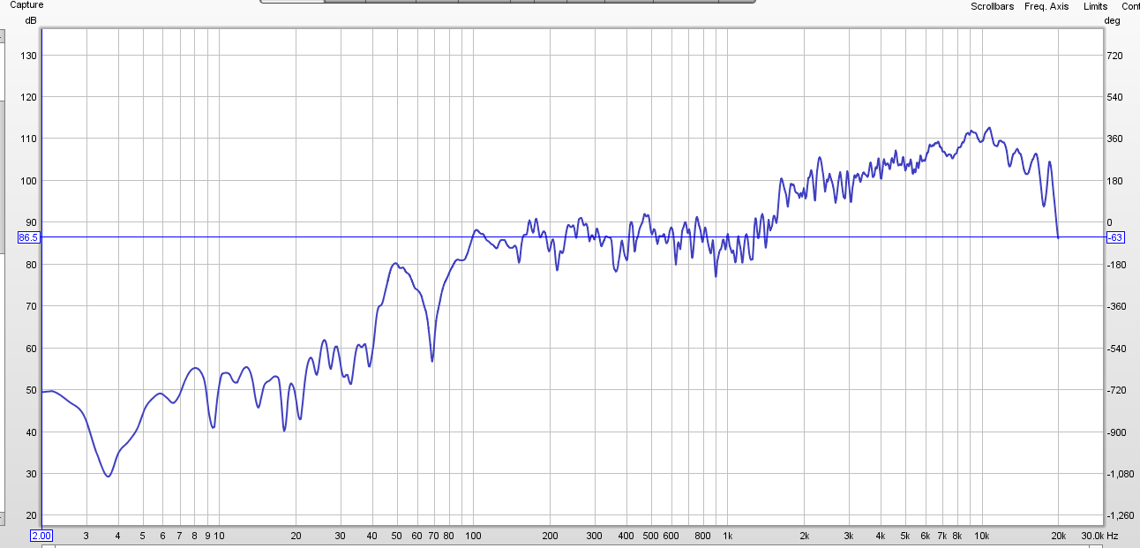
Task: Click the -63 degree cursor value label
Action: click(1114, 237)
